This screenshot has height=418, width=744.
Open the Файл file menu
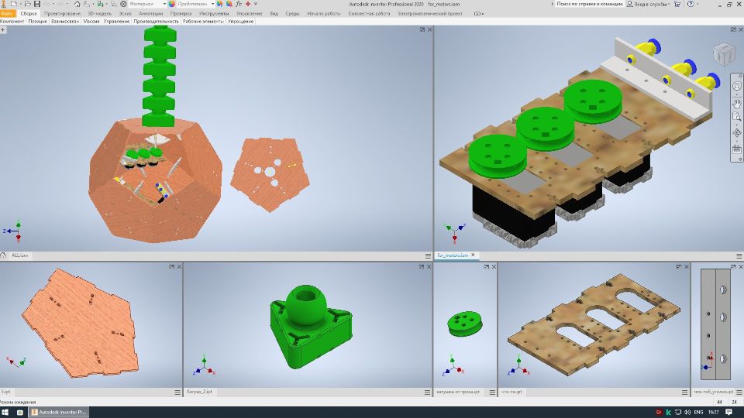(x=7, y=14)
